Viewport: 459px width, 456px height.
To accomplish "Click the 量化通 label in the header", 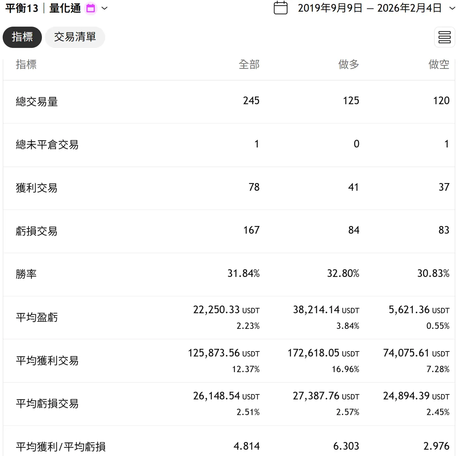I will [65, 8].
